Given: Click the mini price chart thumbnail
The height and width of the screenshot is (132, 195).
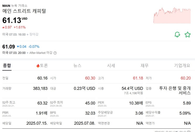Looking at the screenshot, I should (172, 15).
